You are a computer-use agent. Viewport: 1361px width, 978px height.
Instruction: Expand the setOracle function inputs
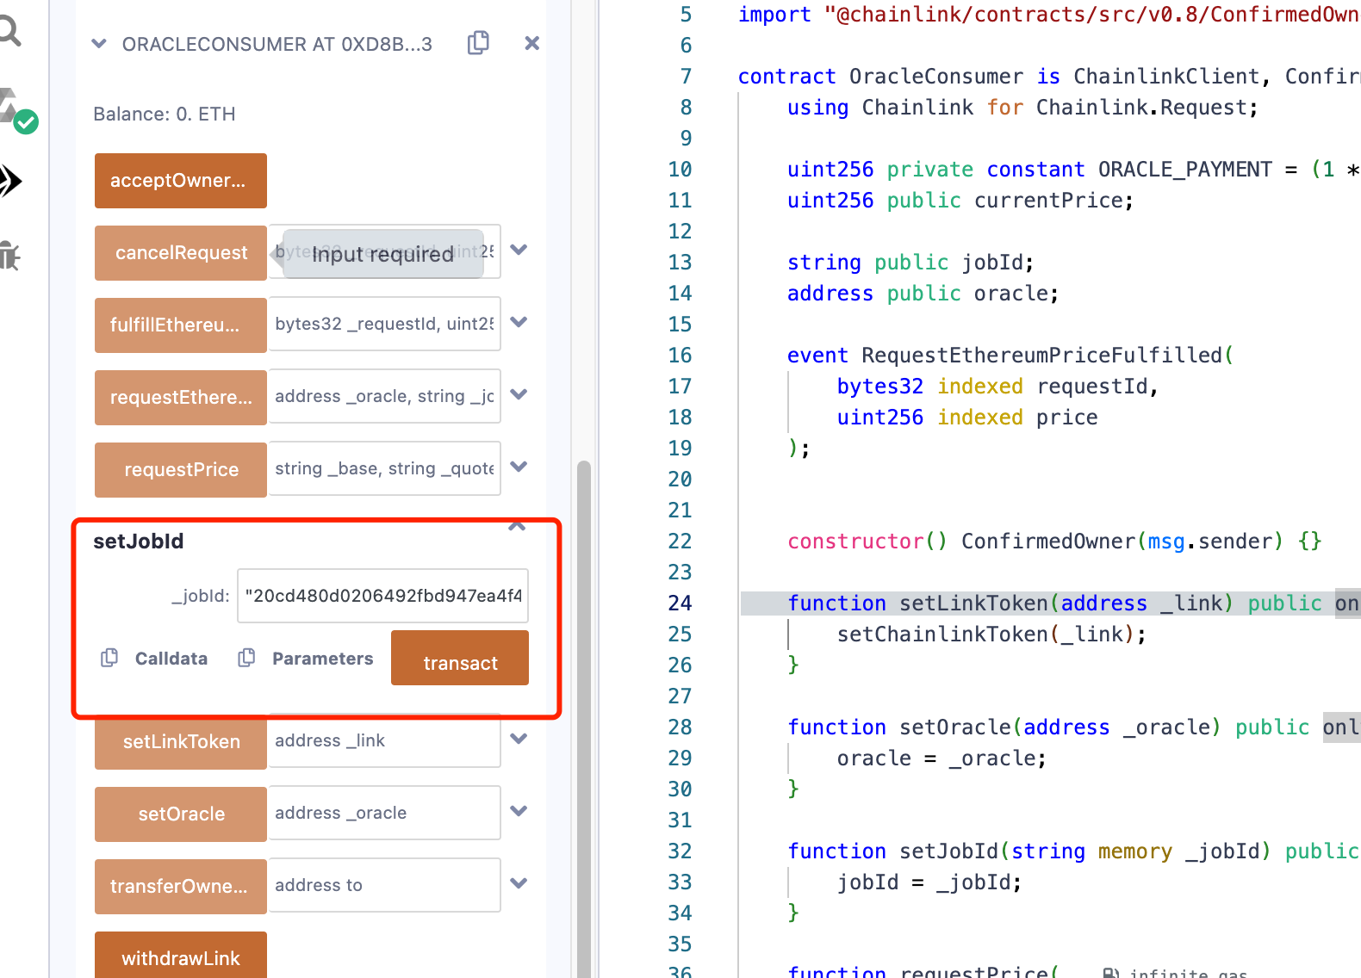click(519, 811)
